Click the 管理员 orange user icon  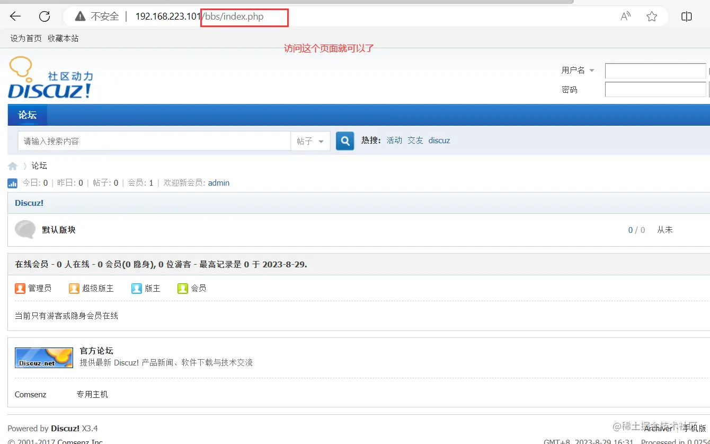[20, 288]
